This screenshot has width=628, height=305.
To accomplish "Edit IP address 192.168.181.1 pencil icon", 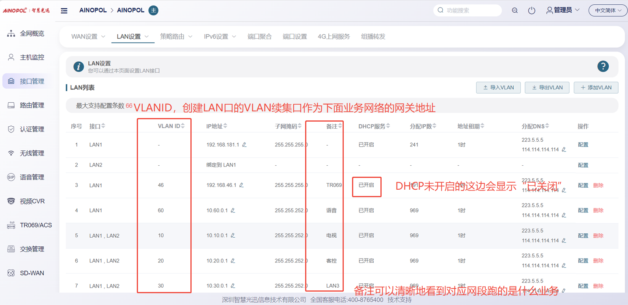I will pyautogui.click(x=244, y=145).
